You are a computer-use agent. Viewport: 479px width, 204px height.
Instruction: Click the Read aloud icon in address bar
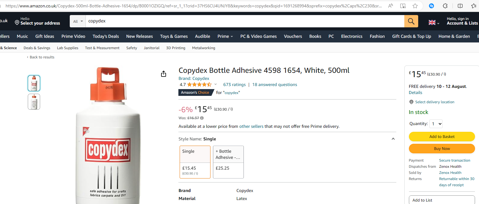tap(390, 6)
